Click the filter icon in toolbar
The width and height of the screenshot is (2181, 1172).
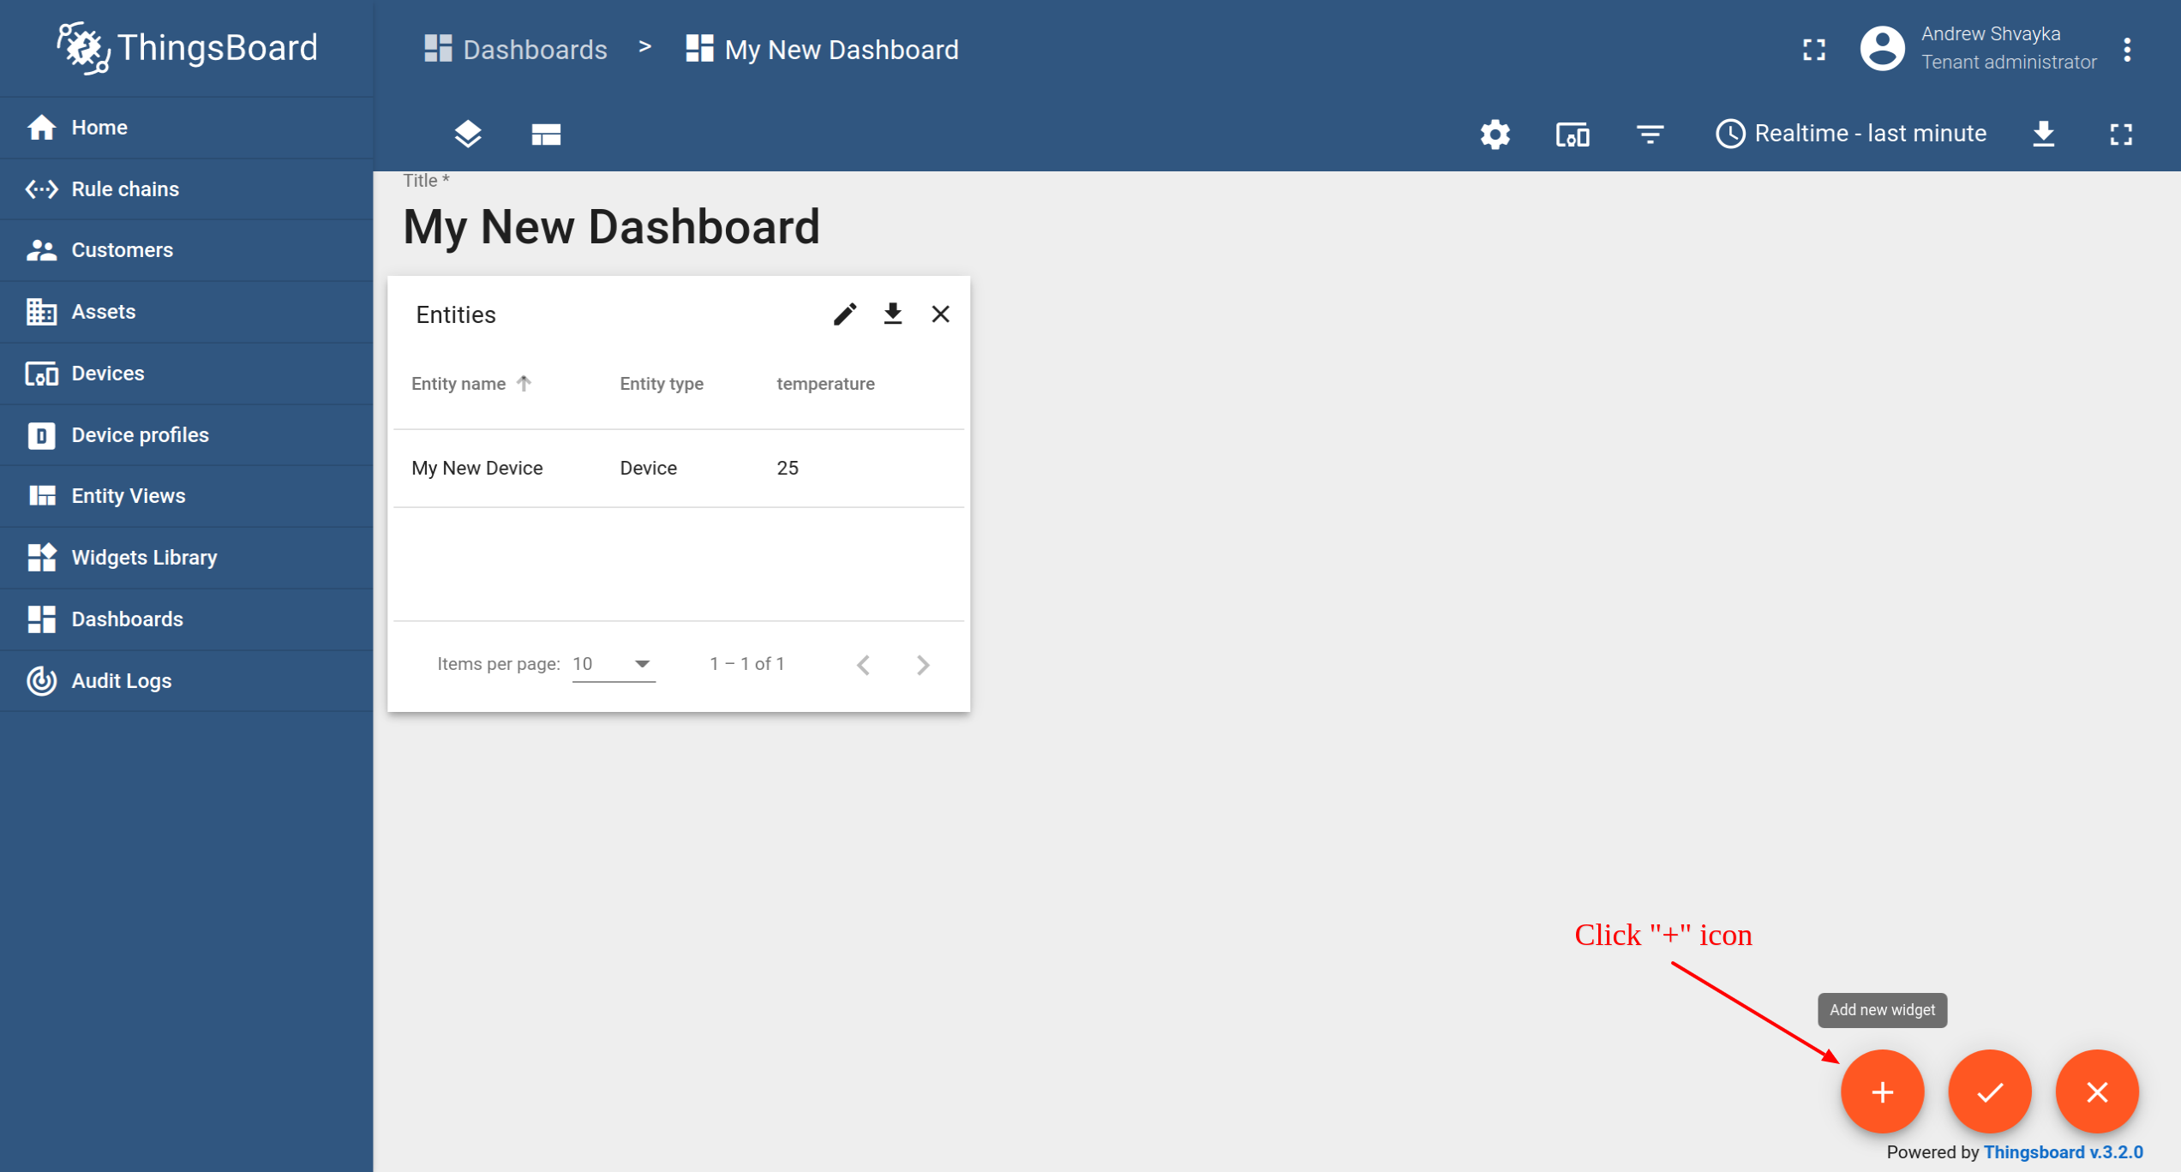tap(1650, 133)
